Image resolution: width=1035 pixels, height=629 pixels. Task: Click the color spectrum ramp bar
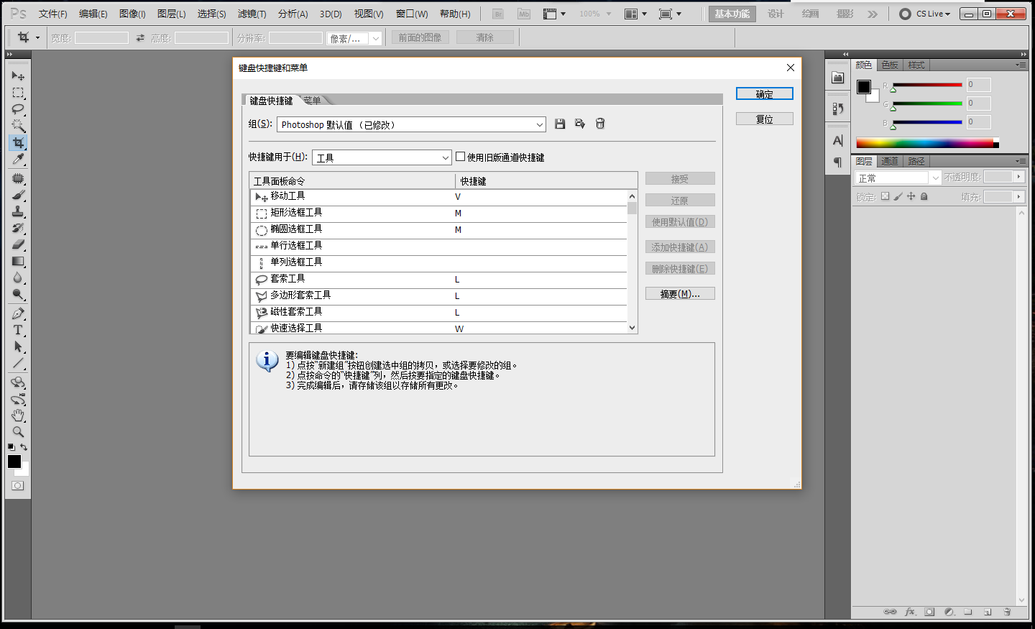click(927, 143)
